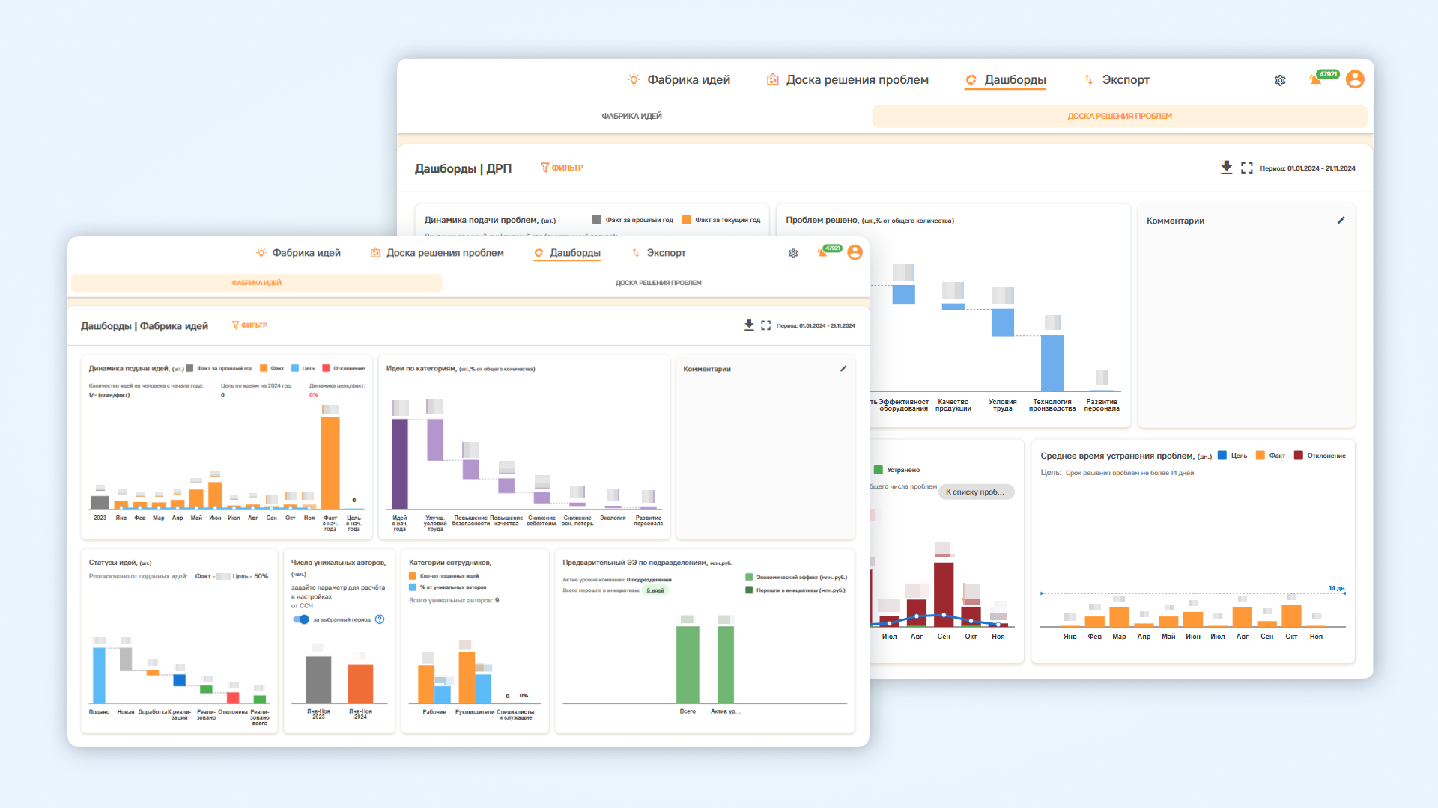
Task: Click filter funnel icon in back ДРП window
Action: (x=545, y=168)
